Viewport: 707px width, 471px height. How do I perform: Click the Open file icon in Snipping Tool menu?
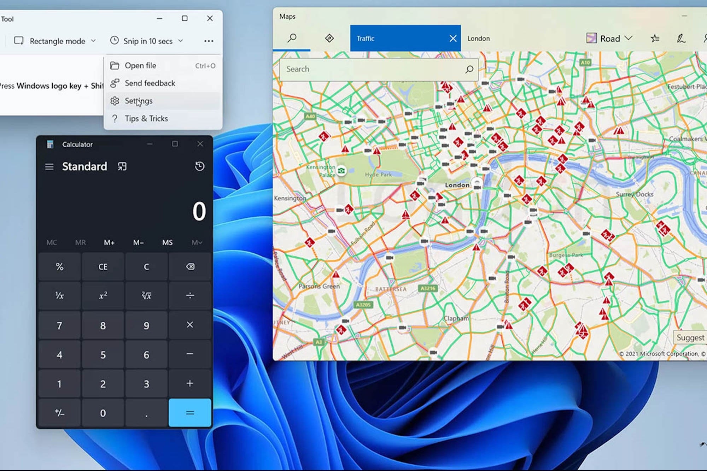point(115,65)
